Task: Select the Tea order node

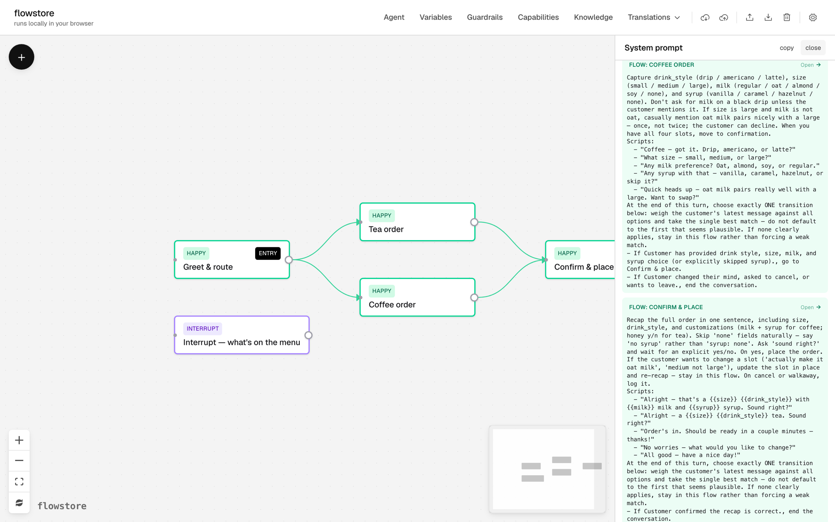Action: tap(417, 222)
